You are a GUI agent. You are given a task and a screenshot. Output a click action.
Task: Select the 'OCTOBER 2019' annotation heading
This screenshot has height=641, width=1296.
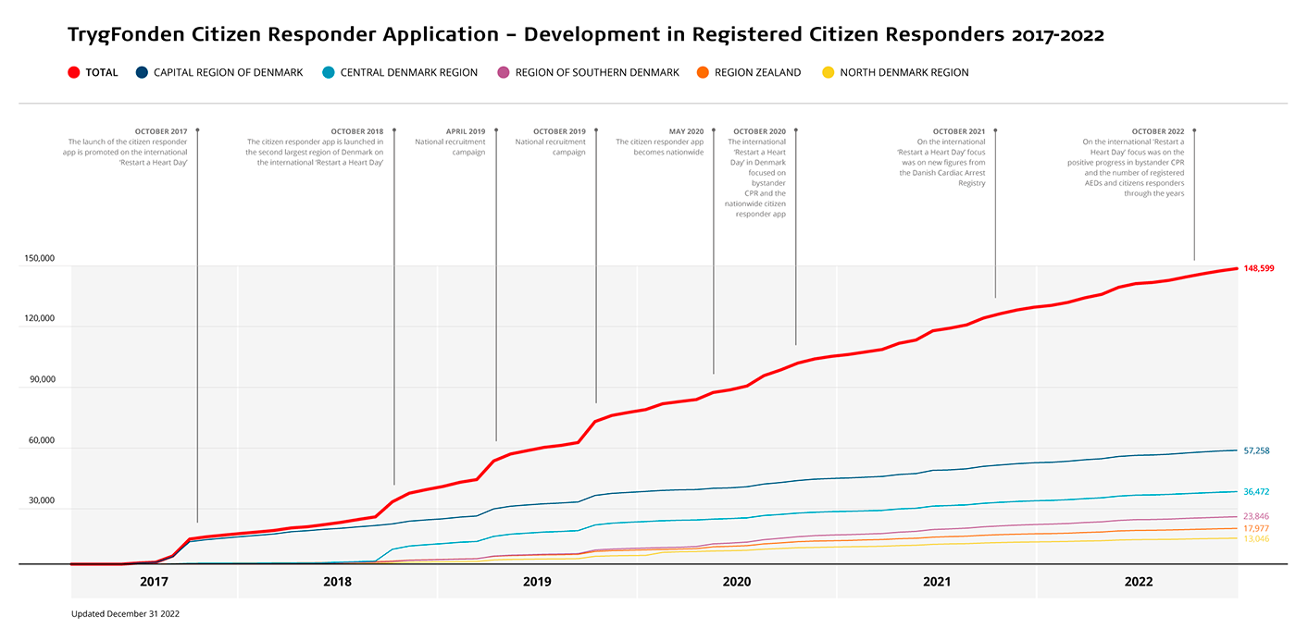(x=559, y=131)
